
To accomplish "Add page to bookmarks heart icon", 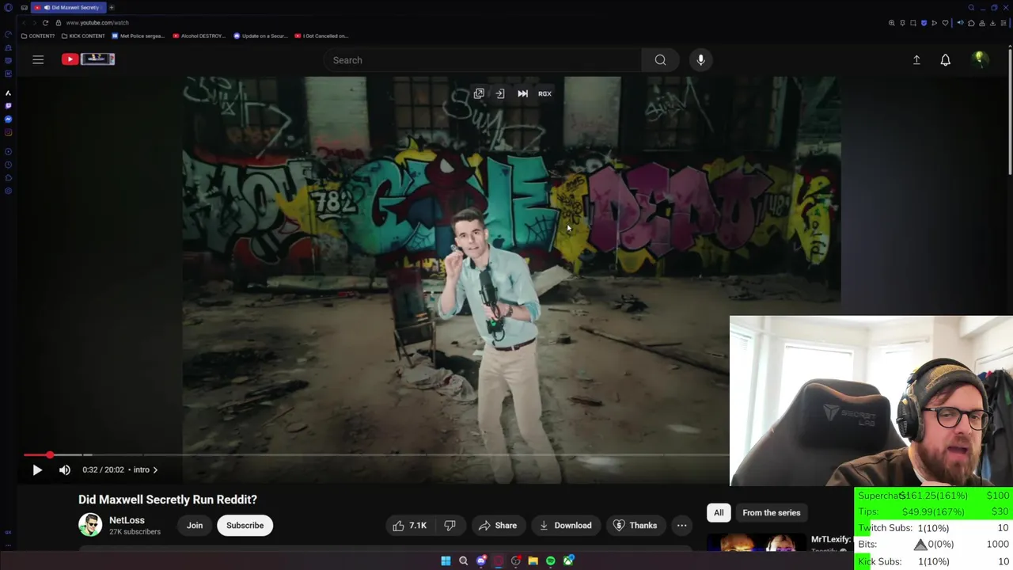I will coord(945,23).
